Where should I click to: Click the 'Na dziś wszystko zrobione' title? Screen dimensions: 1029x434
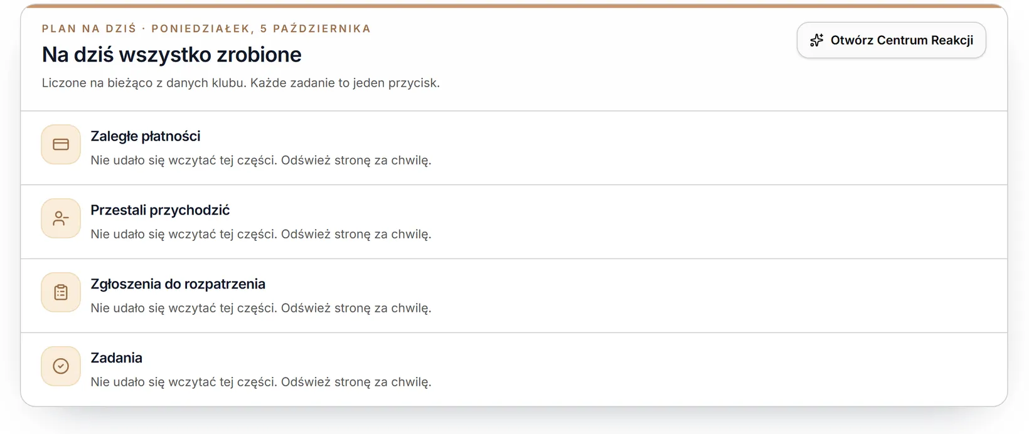pyautogui.click(x=171, y=55)
